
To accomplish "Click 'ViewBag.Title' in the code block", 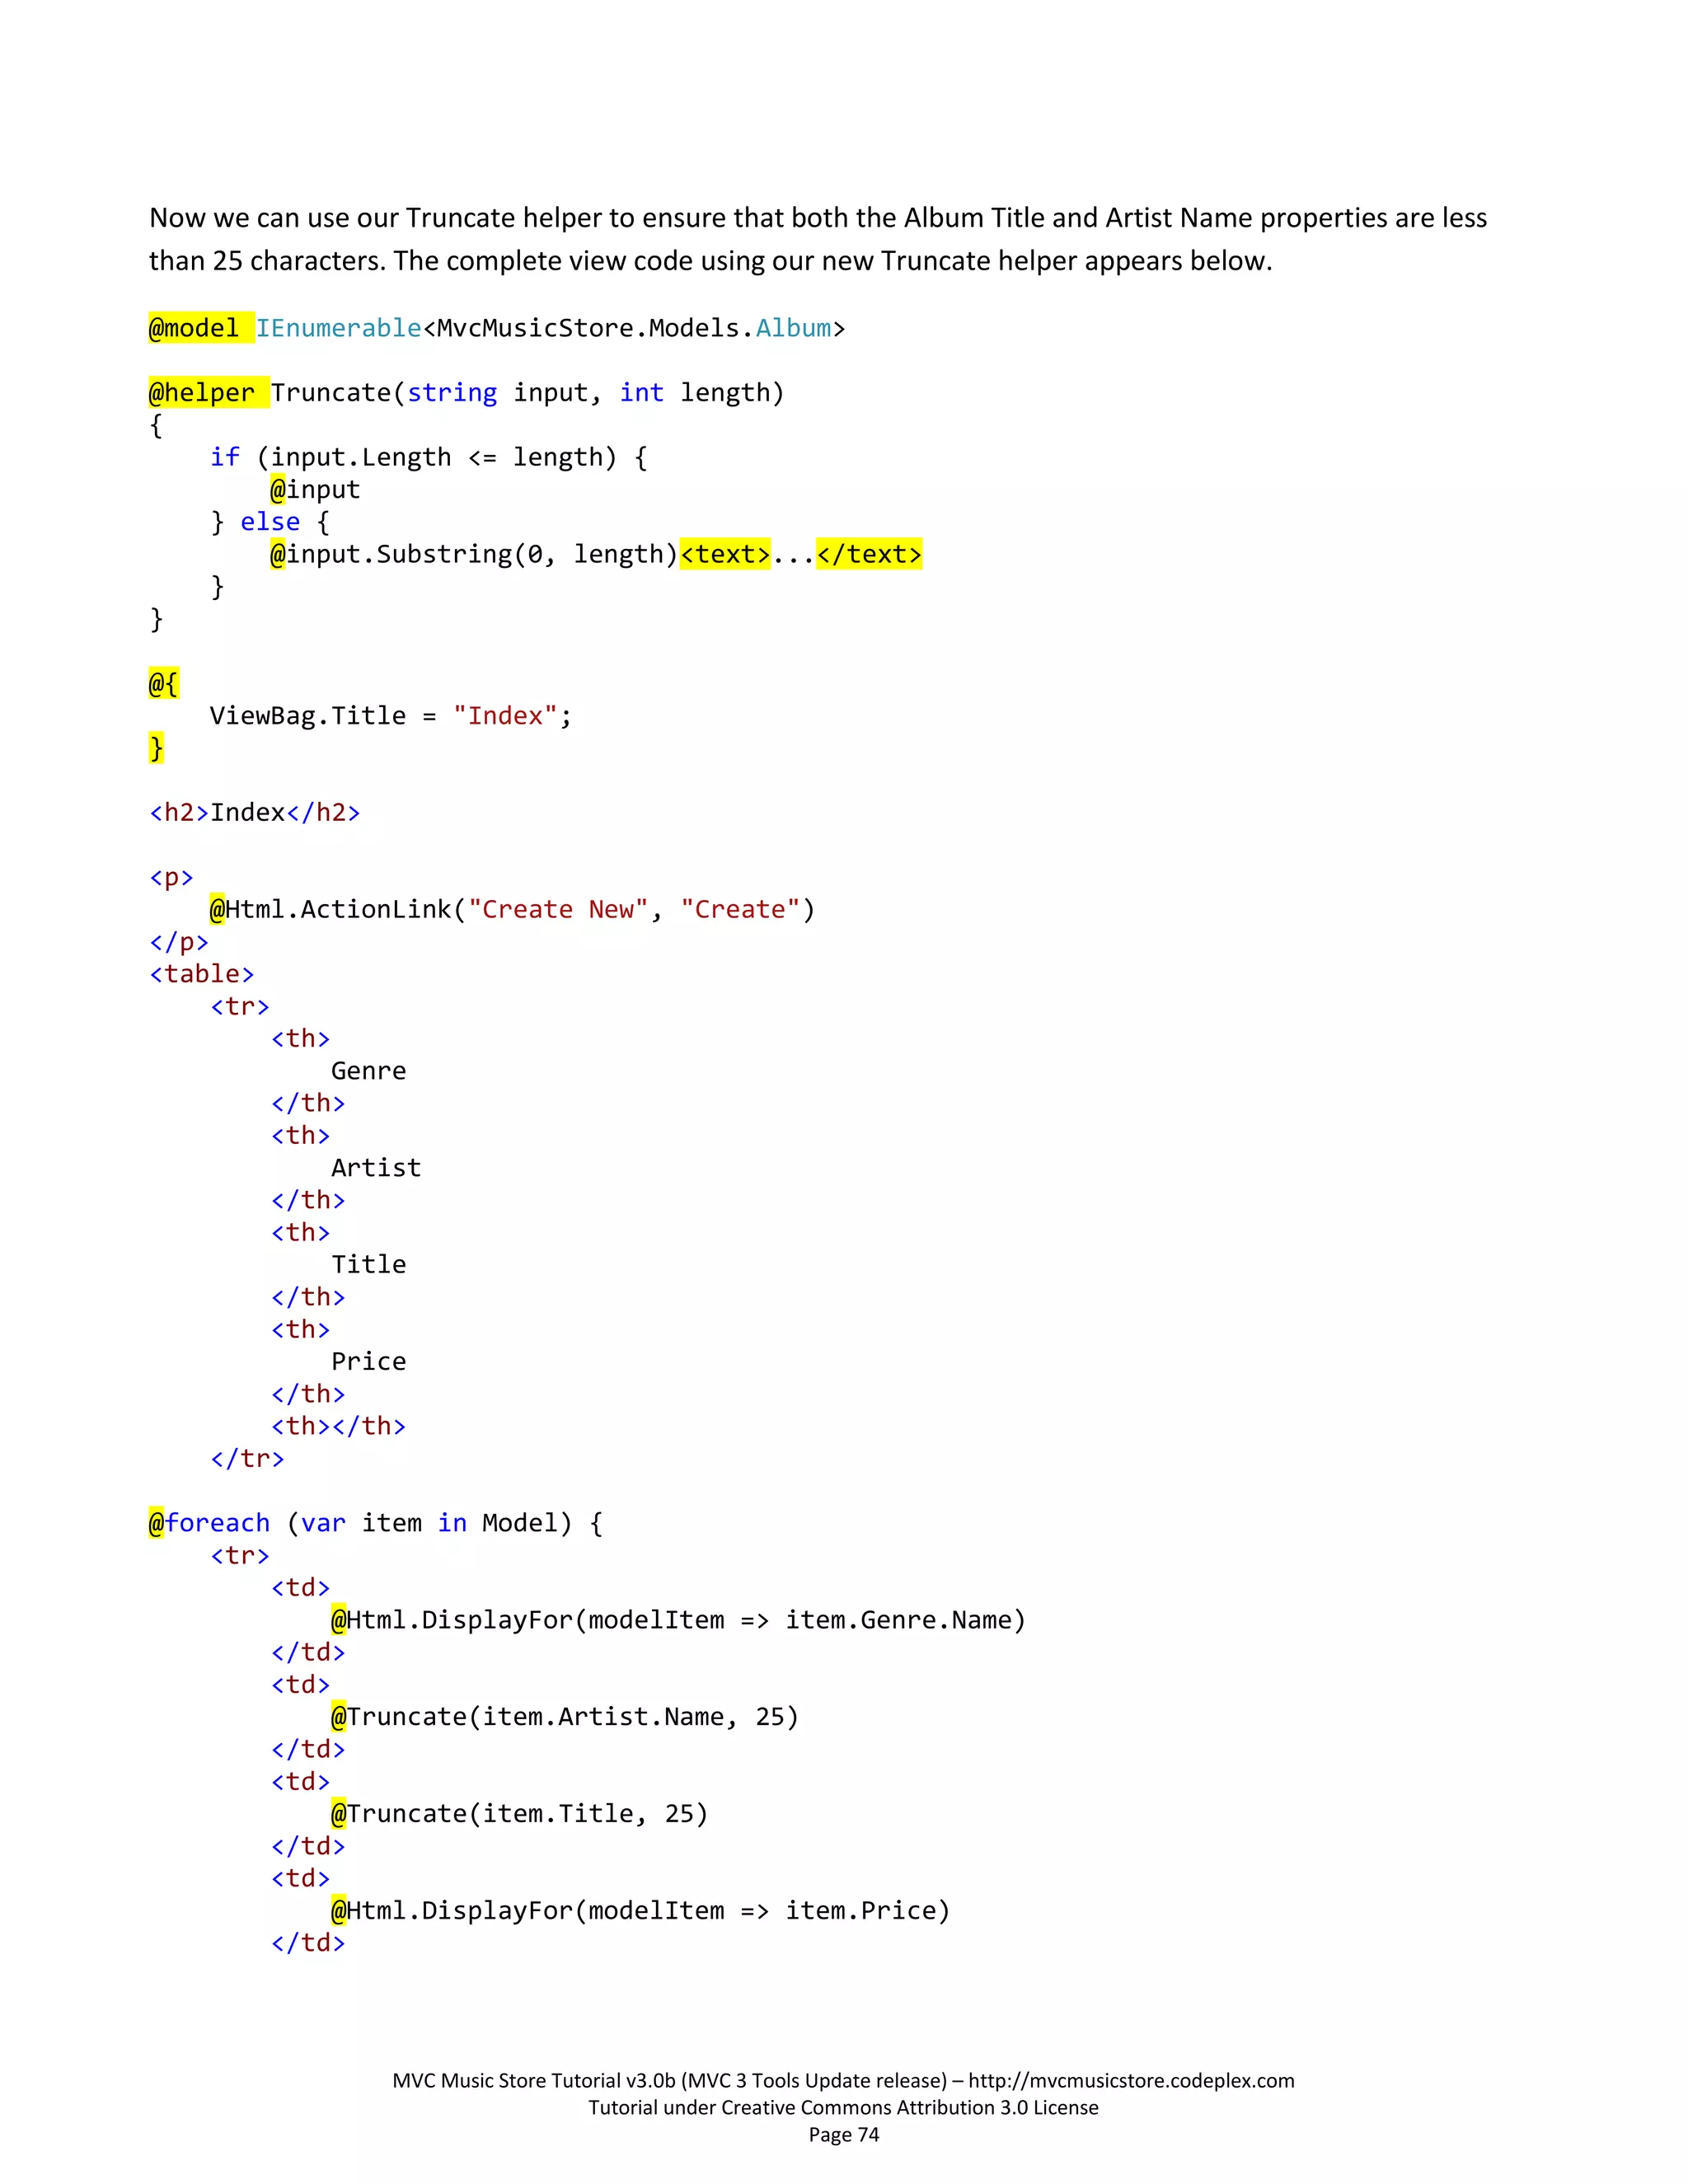I will click(308, 716).
